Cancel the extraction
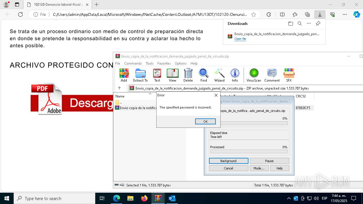The image size is (363, 204). point(229,168)
